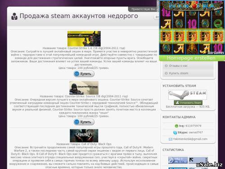This screenshot has width=225, height=169.
Task: Open 'Отзывы о нас' menu item
Action: 188,66
